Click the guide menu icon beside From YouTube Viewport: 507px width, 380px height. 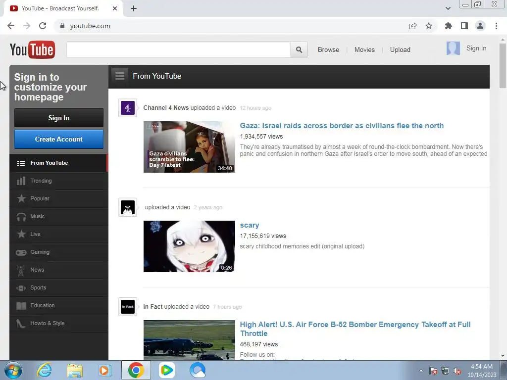(x=120, y=76)
